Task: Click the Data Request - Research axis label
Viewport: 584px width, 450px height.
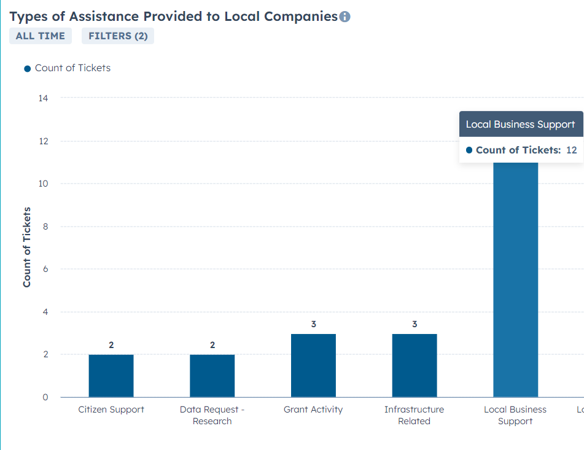Action: (212, 415)
